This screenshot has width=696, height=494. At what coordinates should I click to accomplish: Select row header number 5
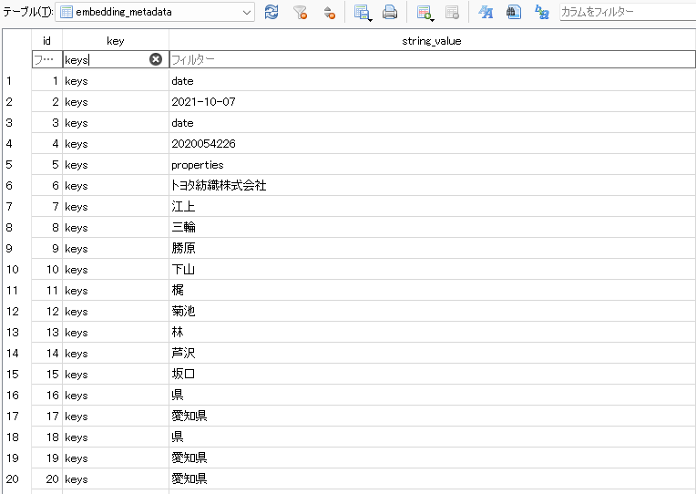coord(17,164)
